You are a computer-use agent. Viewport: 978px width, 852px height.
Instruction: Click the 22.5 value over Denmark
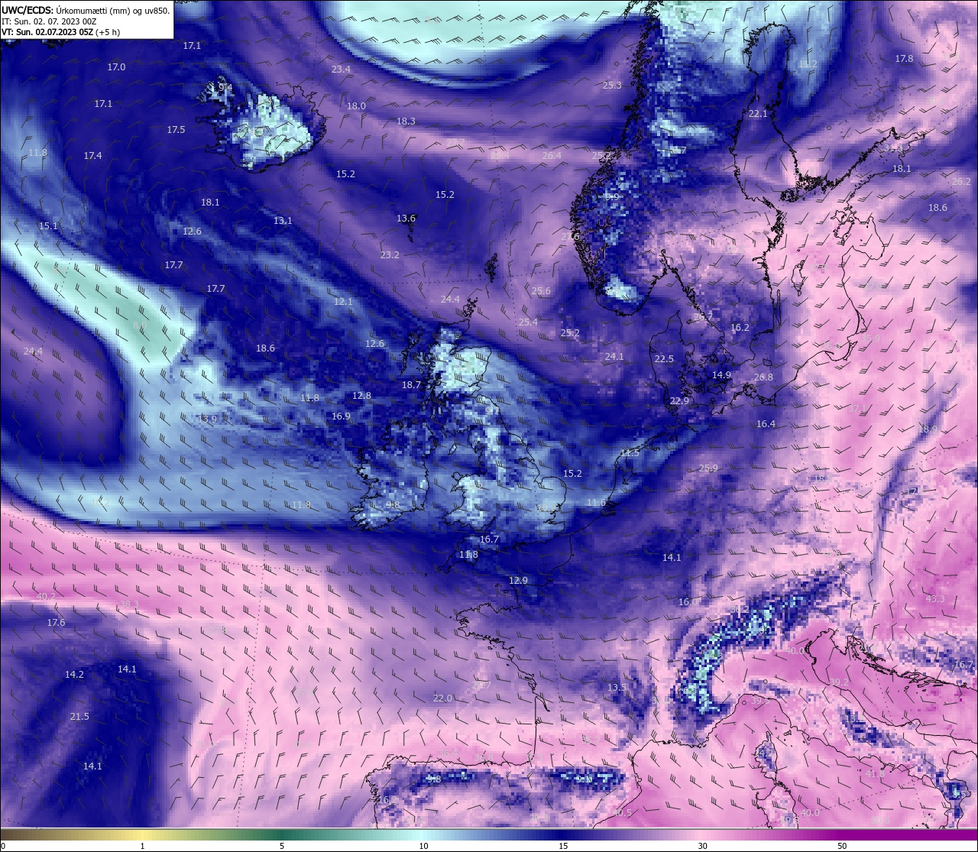664,359
